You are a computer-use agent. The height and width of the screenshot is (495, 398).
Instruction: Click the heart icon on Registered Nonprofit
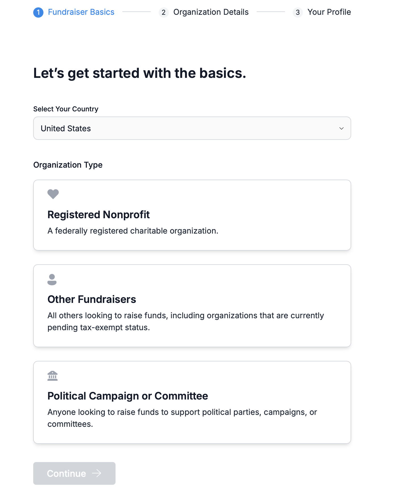click(x=53, y=194)
